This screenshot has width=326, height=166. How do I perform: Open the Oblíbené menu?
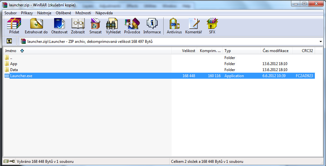(x=63, y=13)
